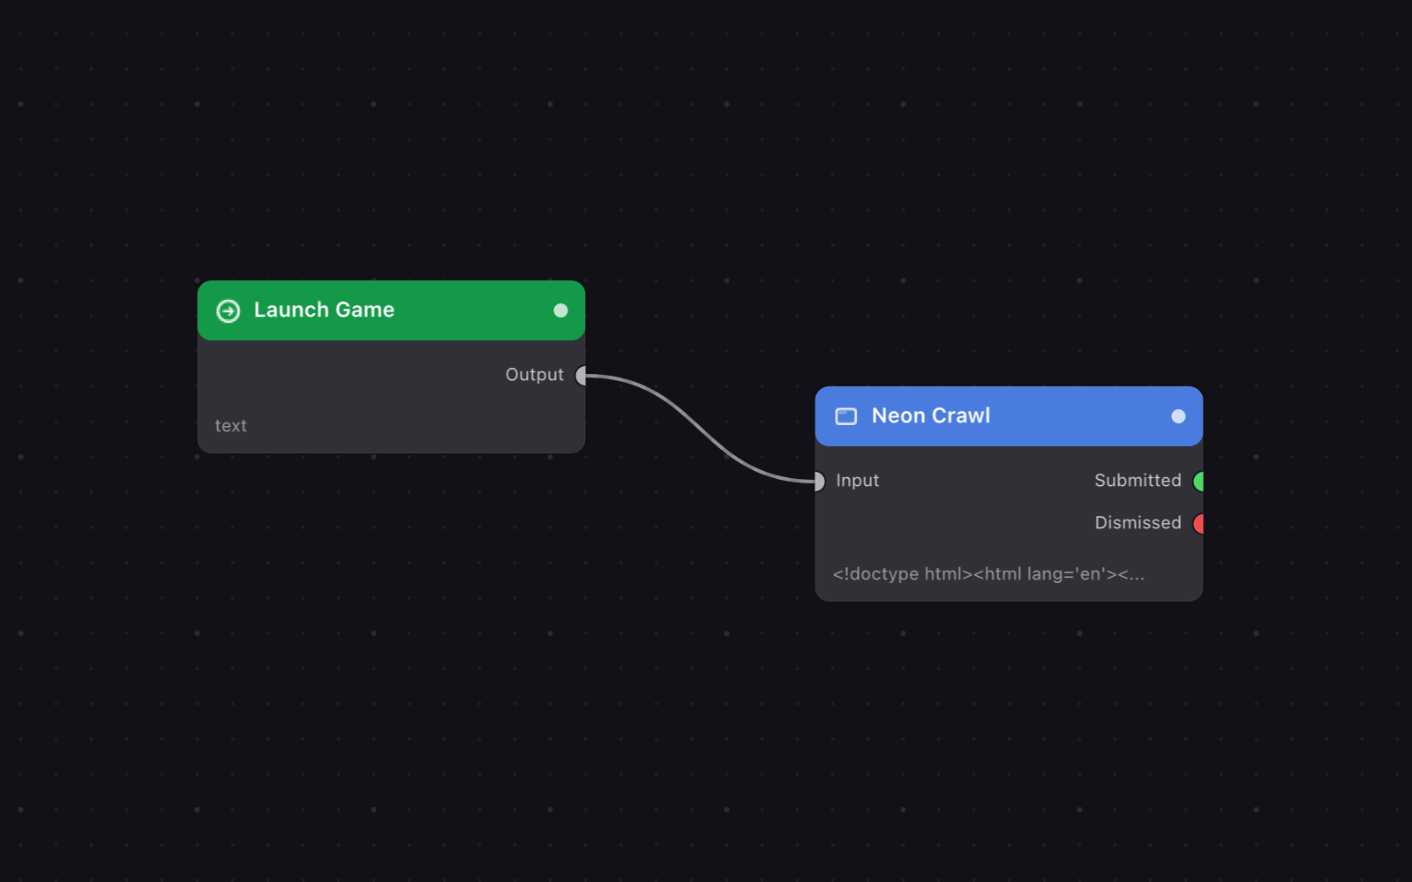Select the Input port of Neon Crawl
Image resolution: width=1412 pixels, height=882 pixels.
pos(818,482)
